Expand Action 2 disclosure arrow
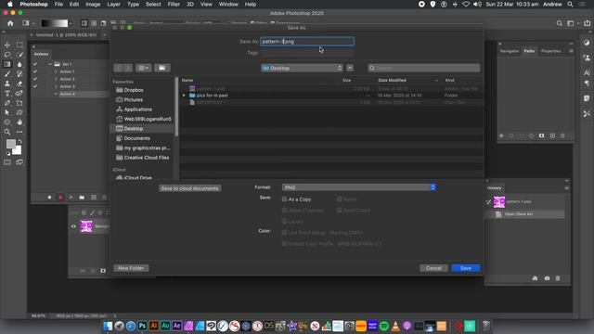 (x=56, y=79)
